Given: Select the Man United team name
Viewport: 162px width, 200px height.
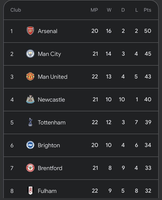Looking at the screenshot, I should [53, 77].
